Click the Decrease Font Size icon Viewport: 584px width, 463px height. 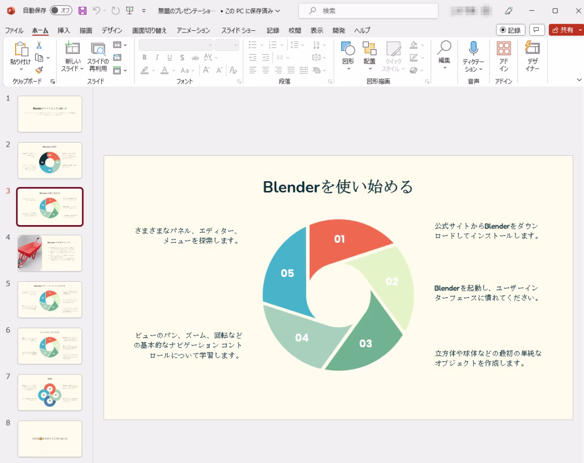coord(220,70)
